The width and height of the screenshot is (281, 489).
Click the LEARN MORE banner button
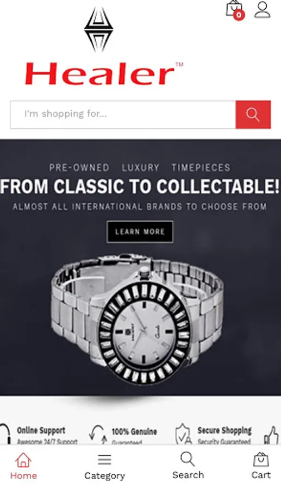tap(140, 231)
